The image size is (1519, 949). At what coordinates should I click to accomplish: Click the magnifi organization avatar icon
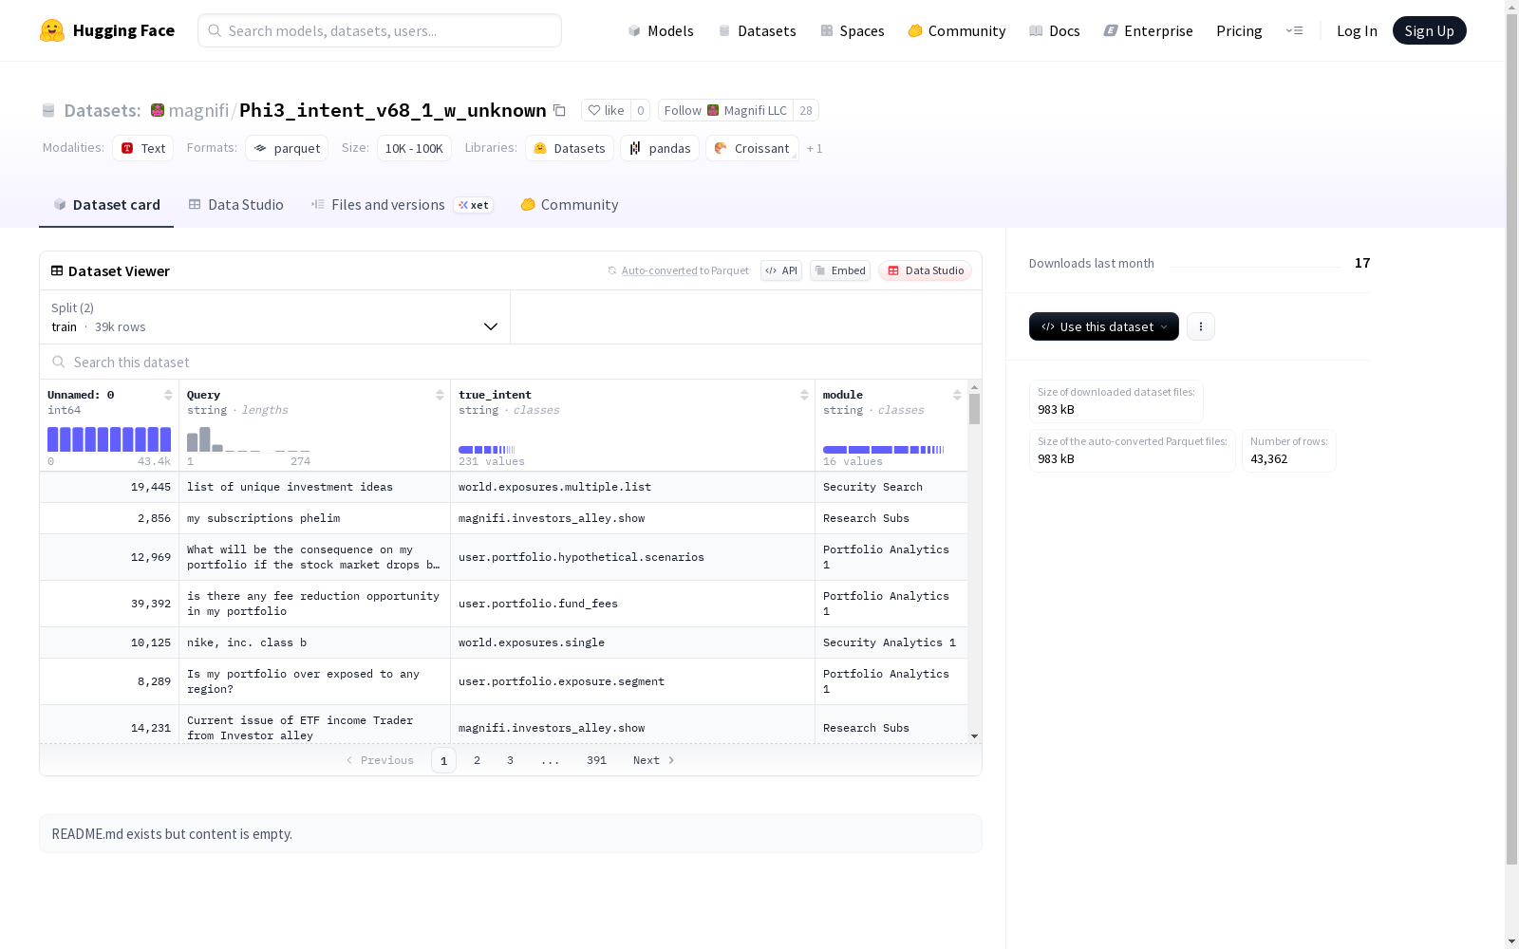pyautogui.click(x=158, y=110)
